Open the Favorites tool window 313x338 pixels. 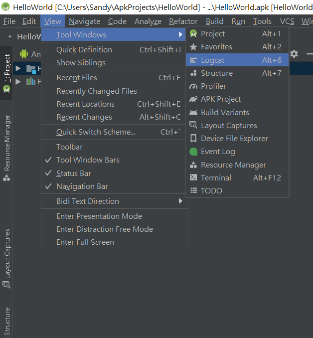point(237,47)
